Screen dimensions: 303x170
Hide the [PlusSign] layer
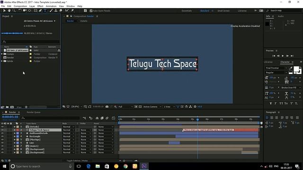coord(2,140)
